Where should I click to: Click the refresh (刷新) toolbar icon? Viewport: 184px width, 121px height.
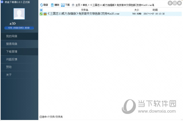pyautogui.click(x=41, y=5)
